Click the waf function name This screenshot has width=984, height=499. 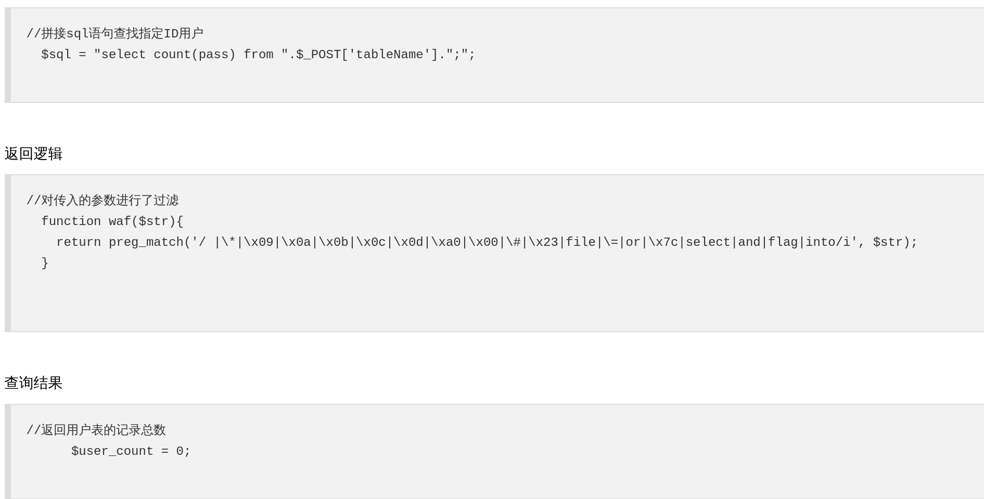[120, 221]
